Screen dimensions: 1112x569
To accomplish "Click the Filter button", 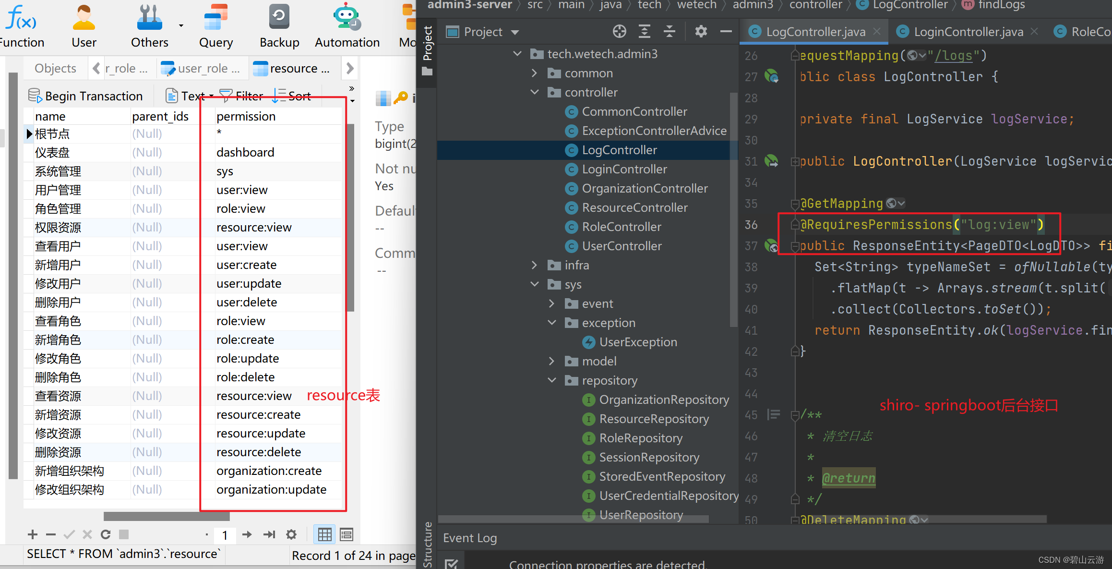I will click(241, 96).
